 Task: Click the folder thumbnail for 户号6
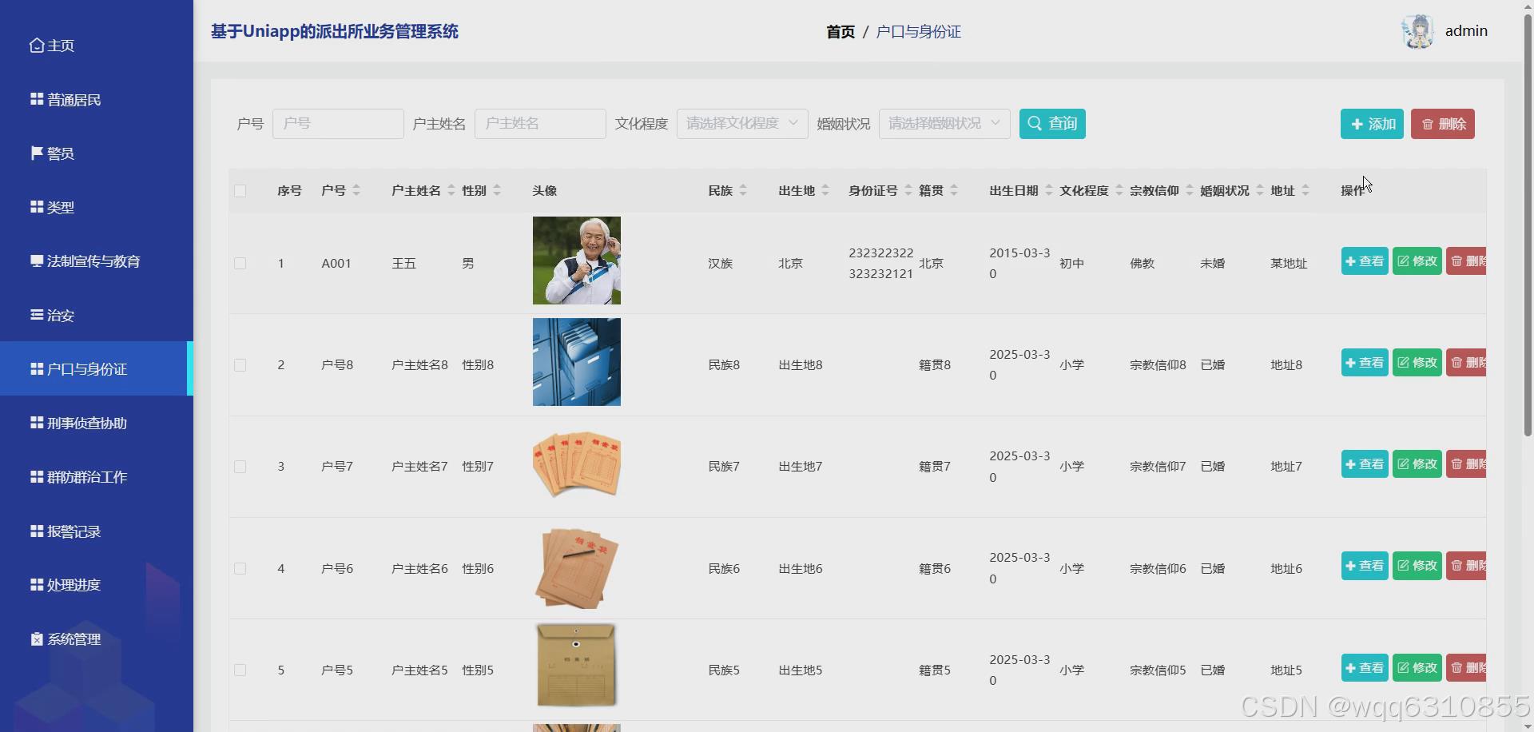click(x=577, y=566)
